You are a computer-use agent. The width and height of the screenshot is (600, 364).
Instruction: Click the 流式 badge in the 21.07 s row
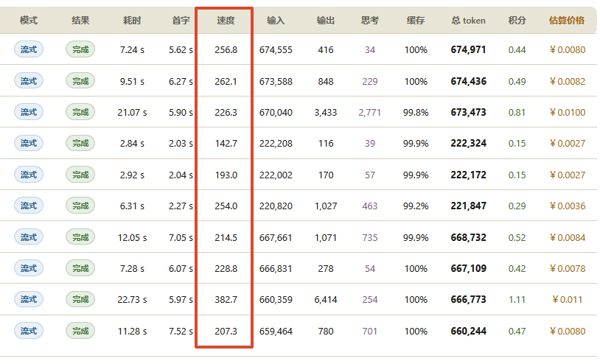pyautogui.click(x=29, y=112)
